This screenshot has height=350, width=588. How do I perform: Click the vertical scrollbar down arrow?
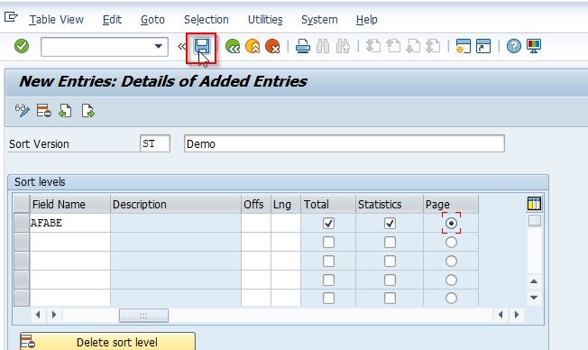[x=535, y=298]
